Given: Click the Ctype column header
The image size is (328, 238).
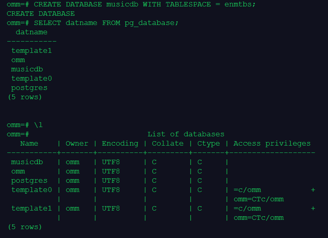Looking at the screenshot, I should [209, 144].
